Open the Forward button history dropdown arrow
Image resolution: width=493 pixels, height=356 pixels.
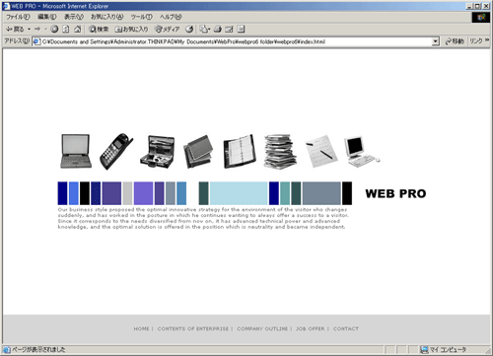45,30
